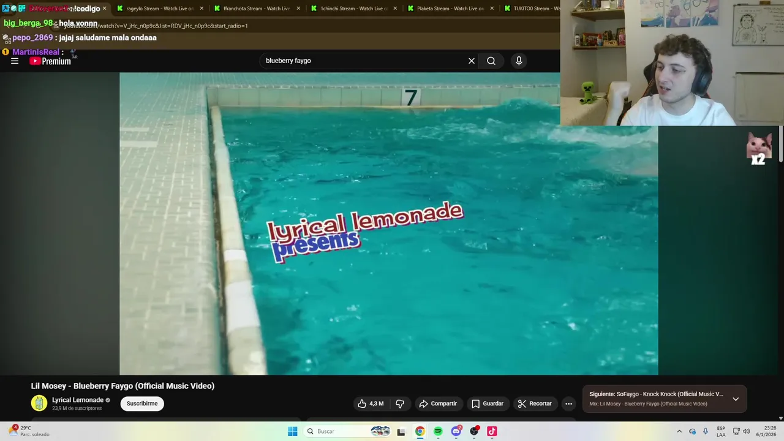
Task: Show hidden system tray icons
Action: [x=679, y=431]
